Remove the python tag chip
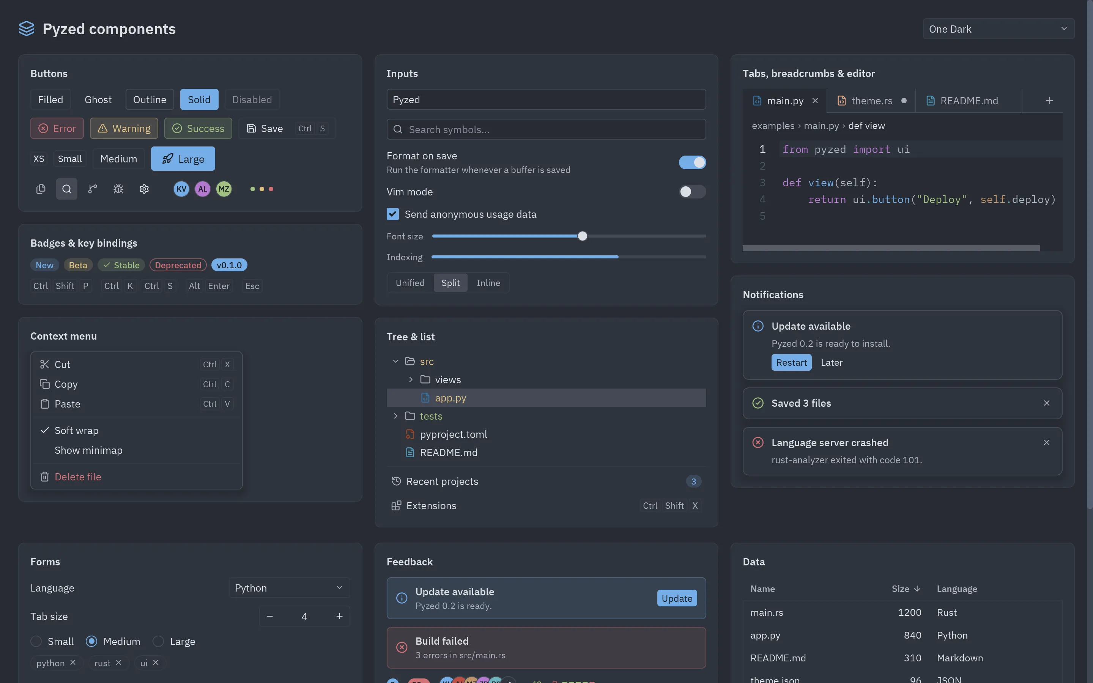This screenshot has width=1093, height=683. tap(73, 662)
